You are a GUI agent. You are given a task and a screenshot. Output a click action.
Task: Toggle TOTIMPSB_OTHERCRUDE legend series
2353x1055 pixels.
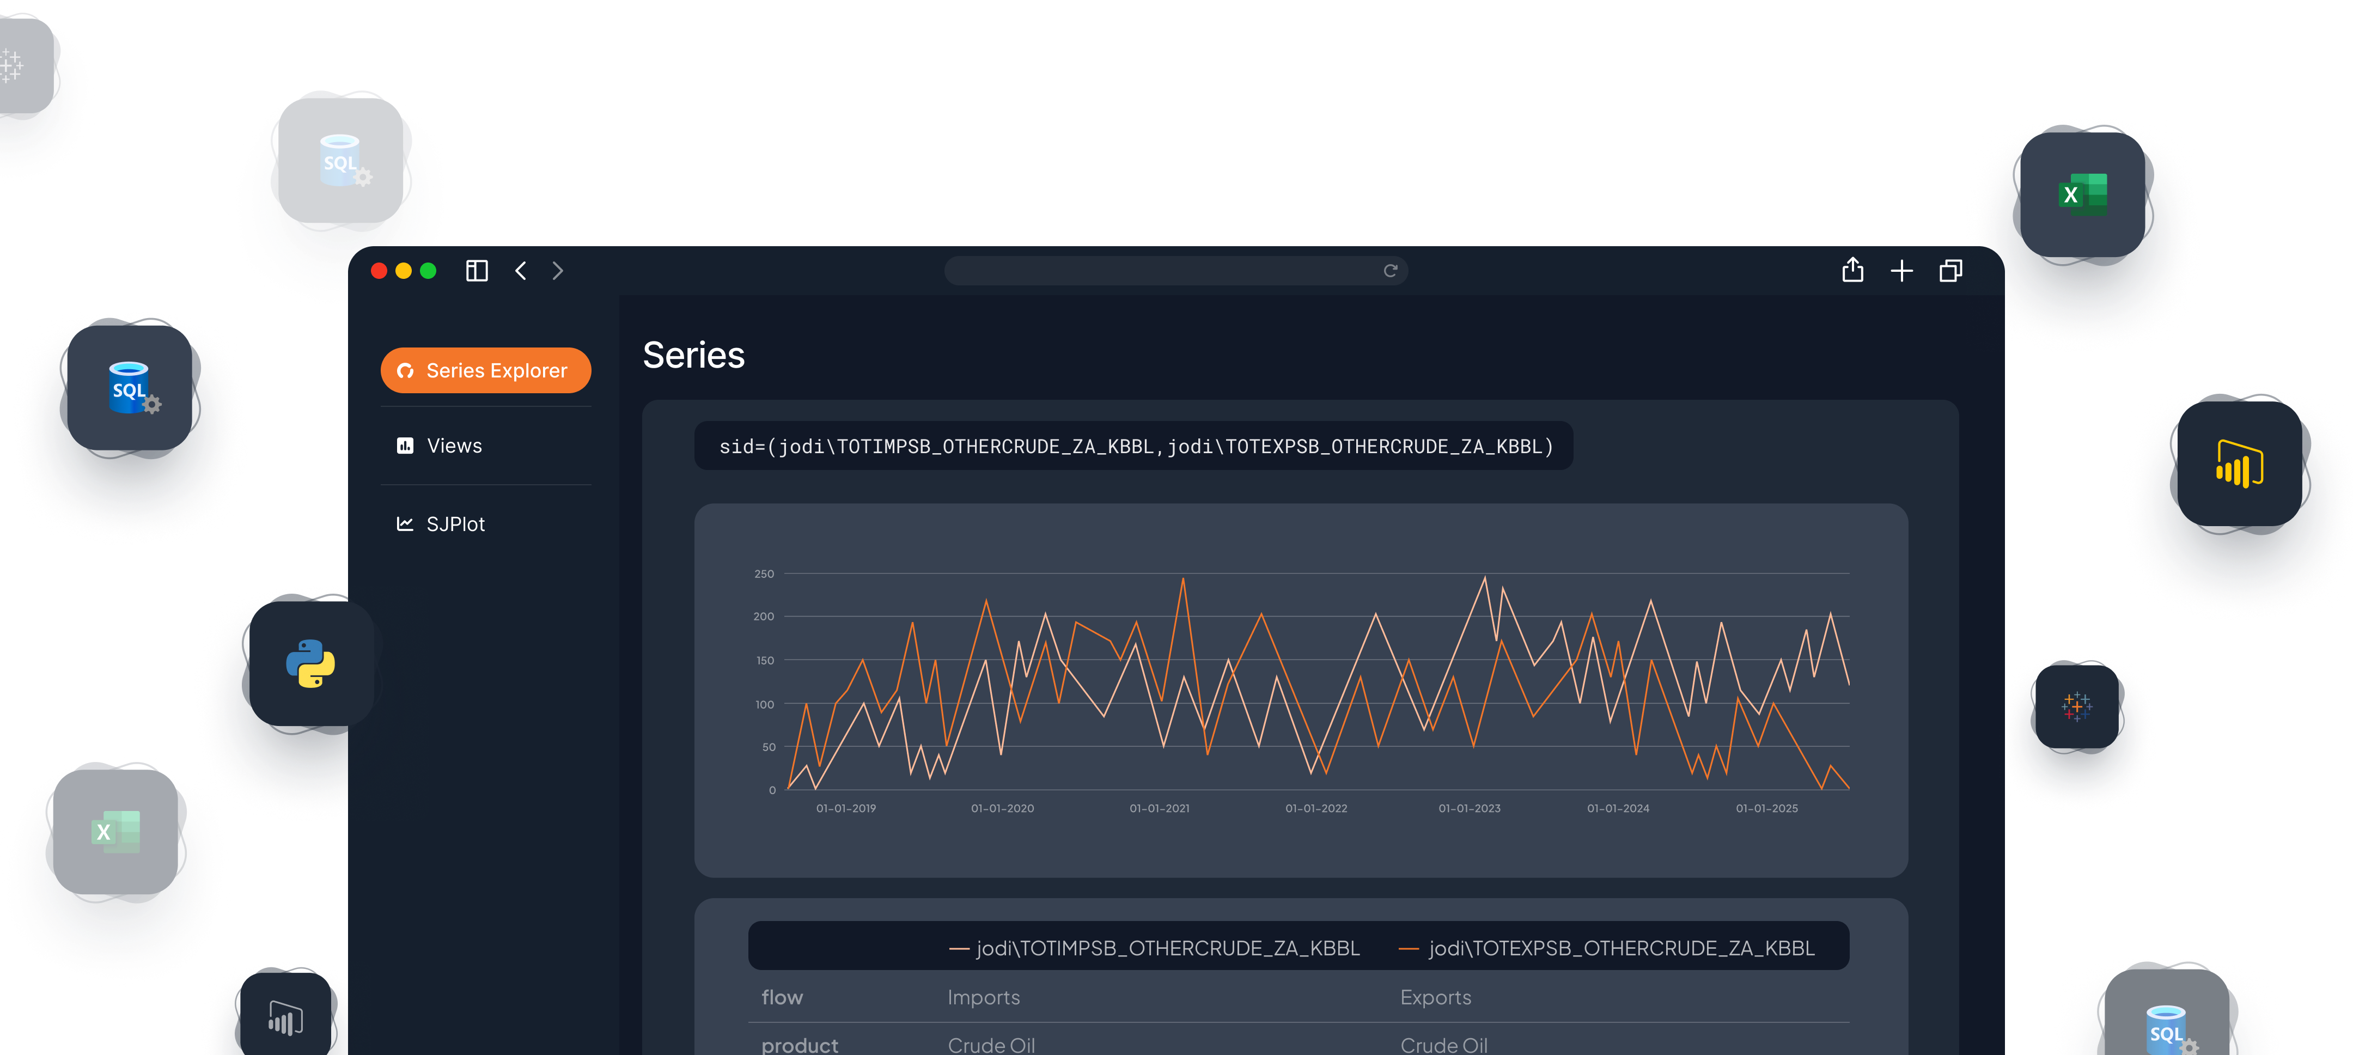tap(1155, 948)
